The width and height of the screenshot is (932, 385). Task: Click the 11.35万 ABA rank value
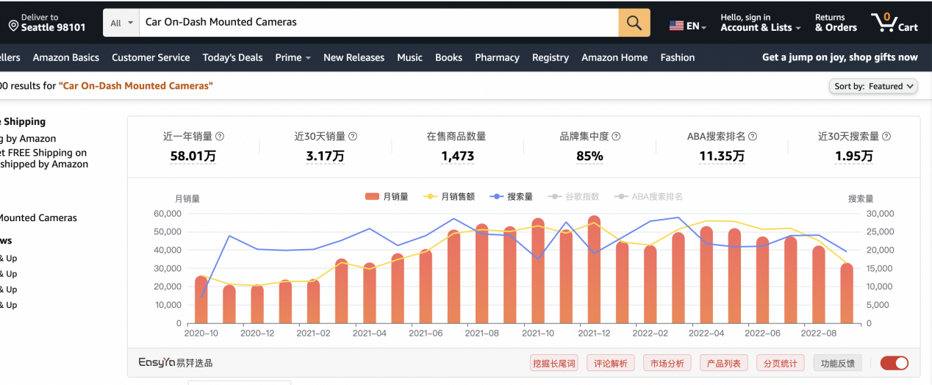(722, 156)
